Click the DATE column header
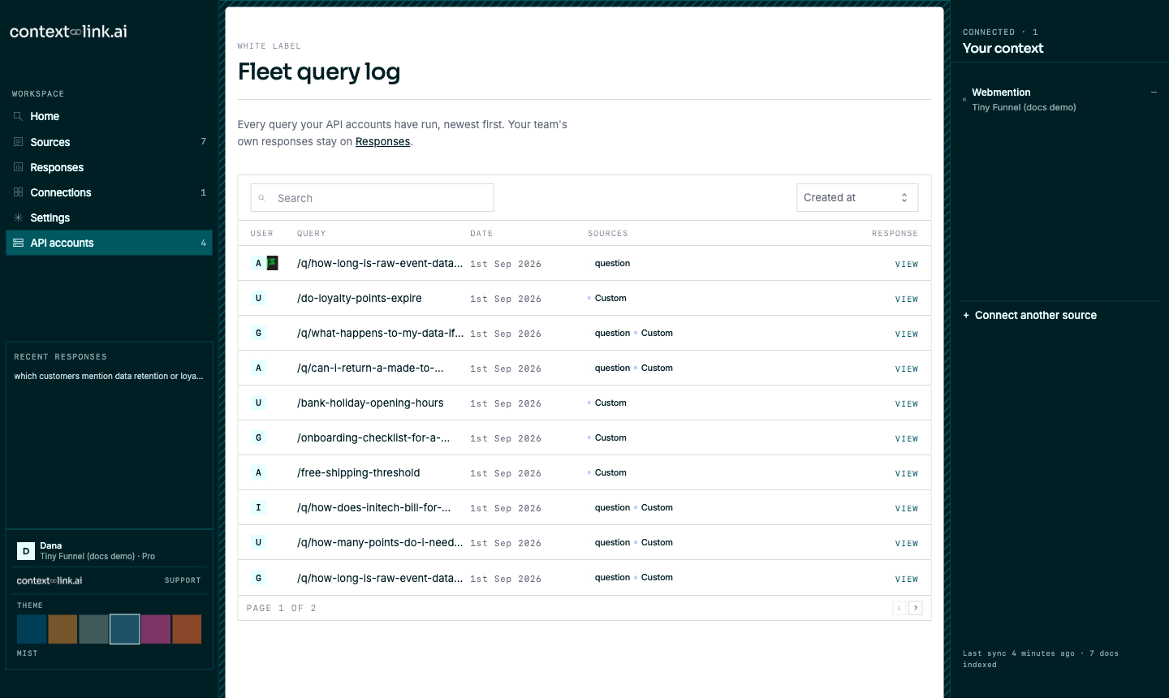 pos(481,234)
